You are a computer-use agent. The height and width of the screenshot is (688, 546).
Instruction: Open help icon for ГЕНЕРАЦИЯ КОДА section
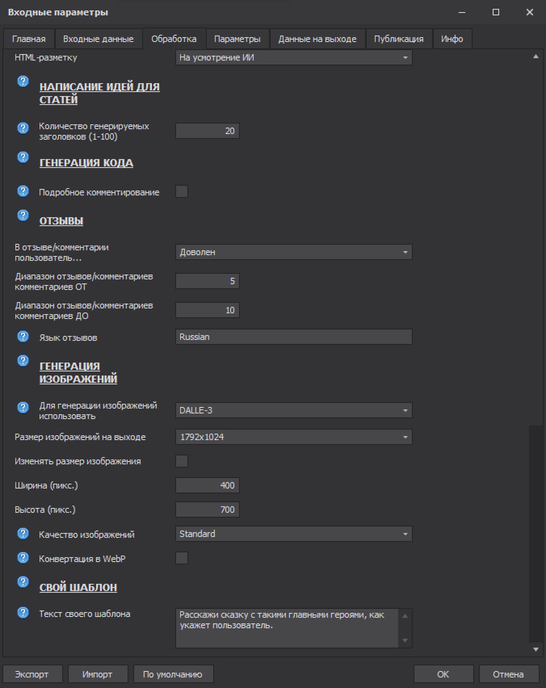23,157
